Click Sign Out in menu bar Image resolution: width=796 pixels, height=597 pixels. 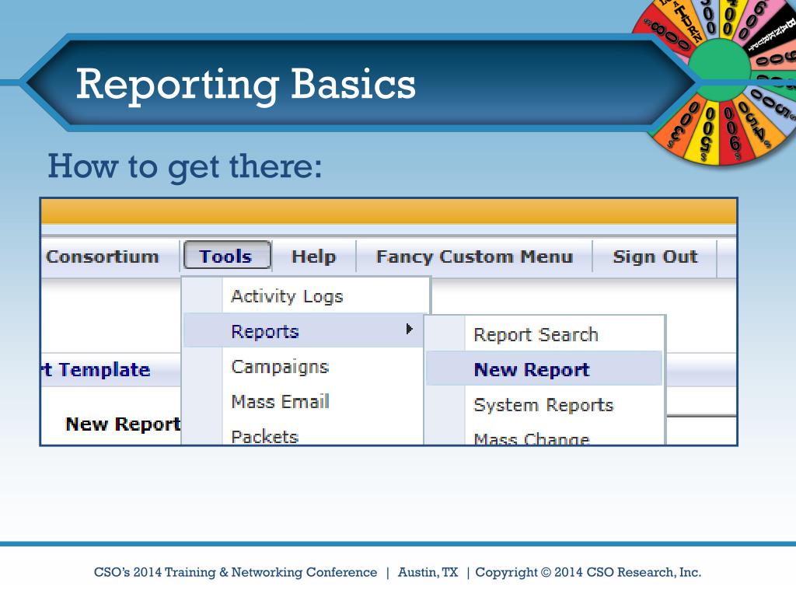655,257
